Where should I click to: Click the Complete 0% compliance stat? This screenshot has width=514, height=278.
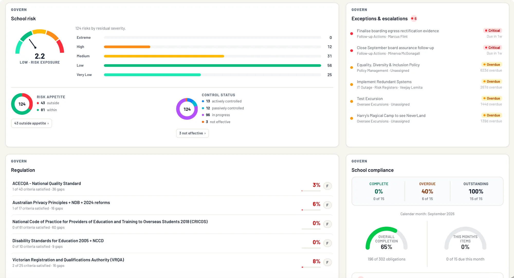point(379,191)
